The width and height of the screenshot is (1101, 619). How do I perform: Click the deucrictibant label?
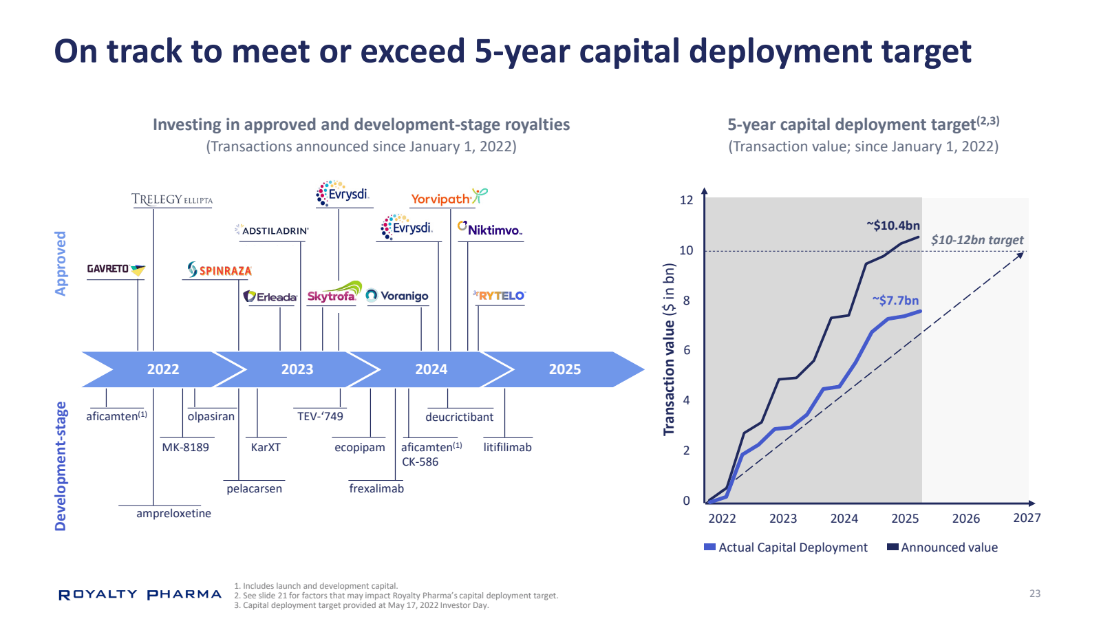point(459,417)
